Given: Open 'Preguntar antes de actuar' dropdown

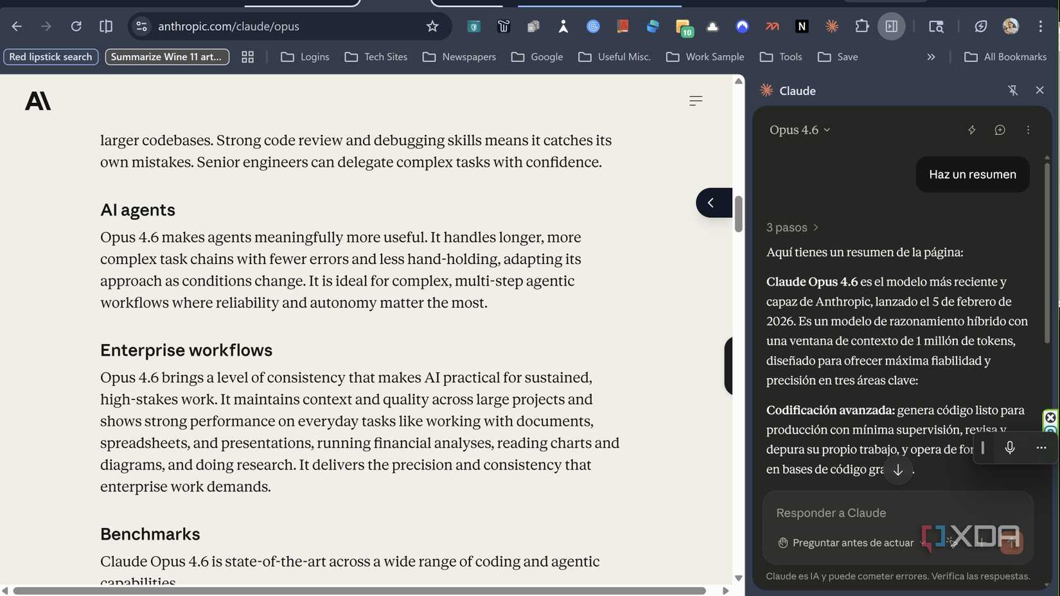Looking at the screenshot, I should 853,543.
